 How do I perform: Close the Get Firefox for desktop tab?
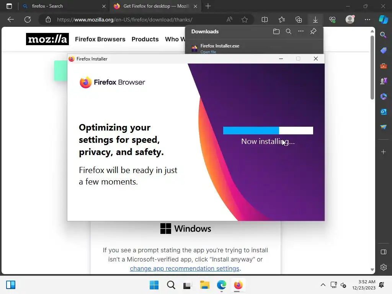pos(196,6)
